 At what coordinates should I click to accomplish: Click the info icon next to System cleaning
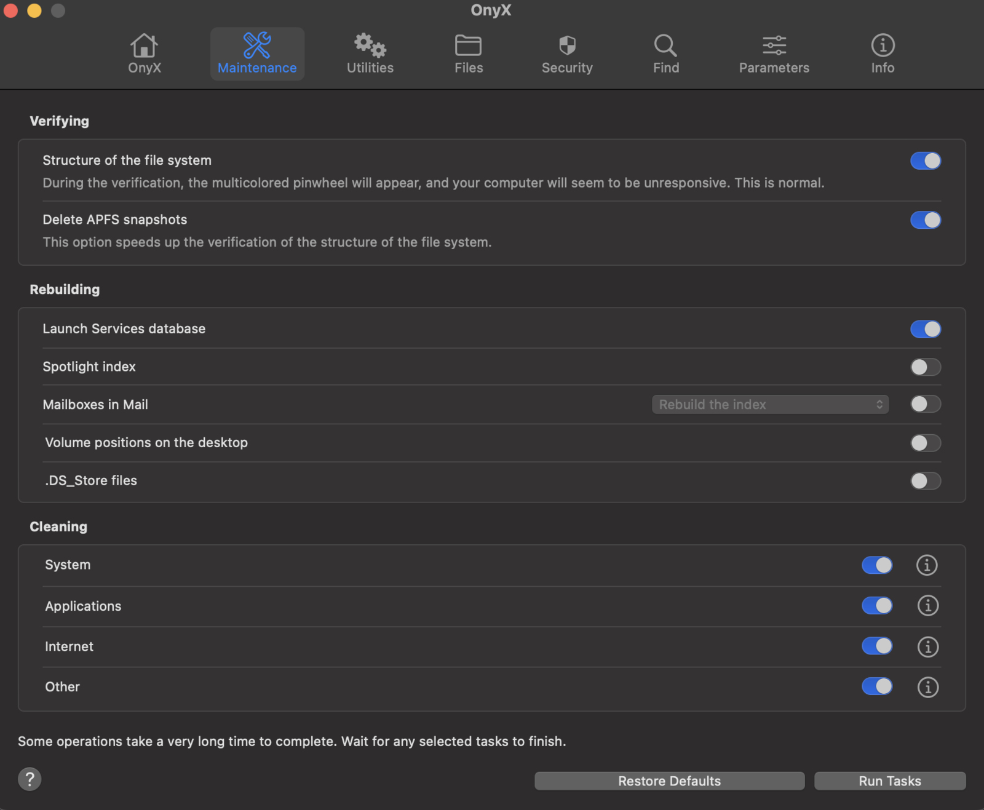point(927,565)
